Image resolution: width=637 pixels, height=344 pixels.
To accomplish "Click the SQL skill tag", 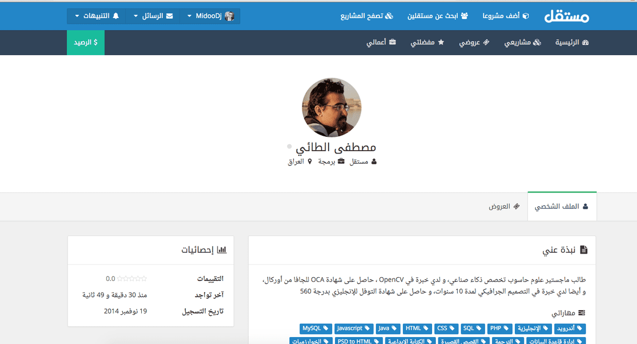I will [x=472, y=329].
